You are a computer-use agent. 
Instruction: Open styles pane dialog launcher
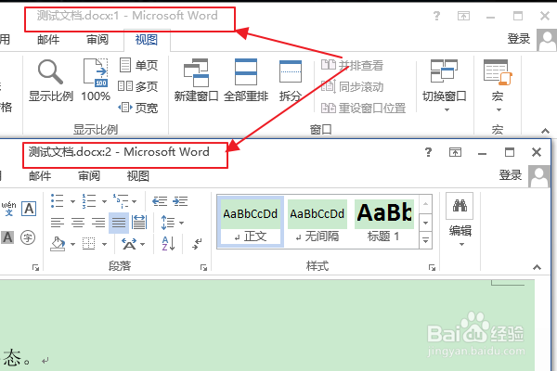point(432,267)
